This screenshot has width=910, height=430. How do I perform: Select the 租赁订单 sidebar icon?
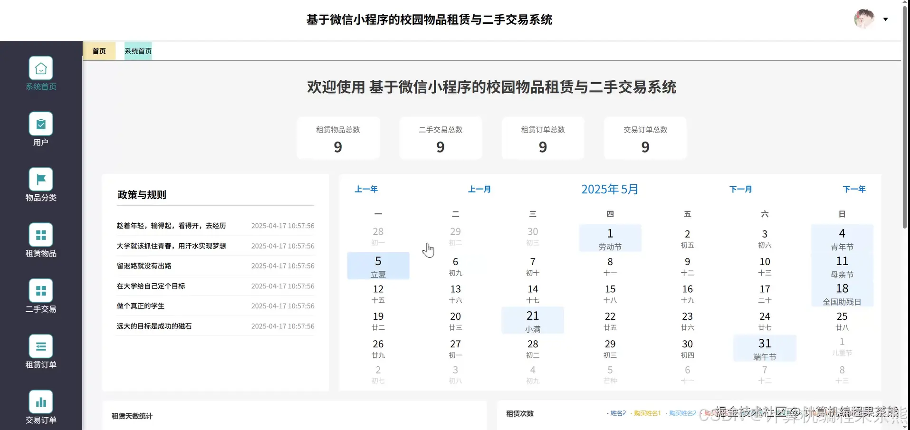(40, 352)
